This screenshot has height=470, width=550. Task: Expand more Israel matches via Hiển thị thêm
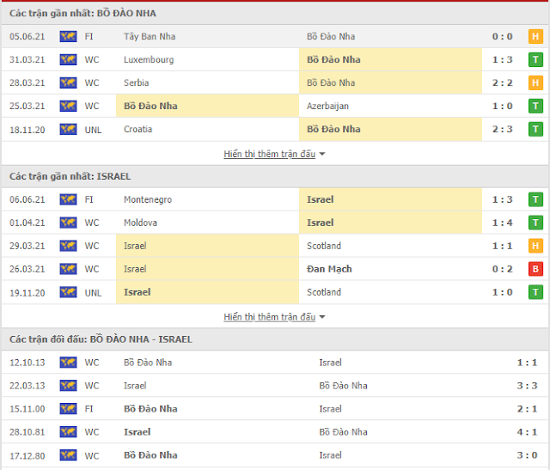pos(269,317)
